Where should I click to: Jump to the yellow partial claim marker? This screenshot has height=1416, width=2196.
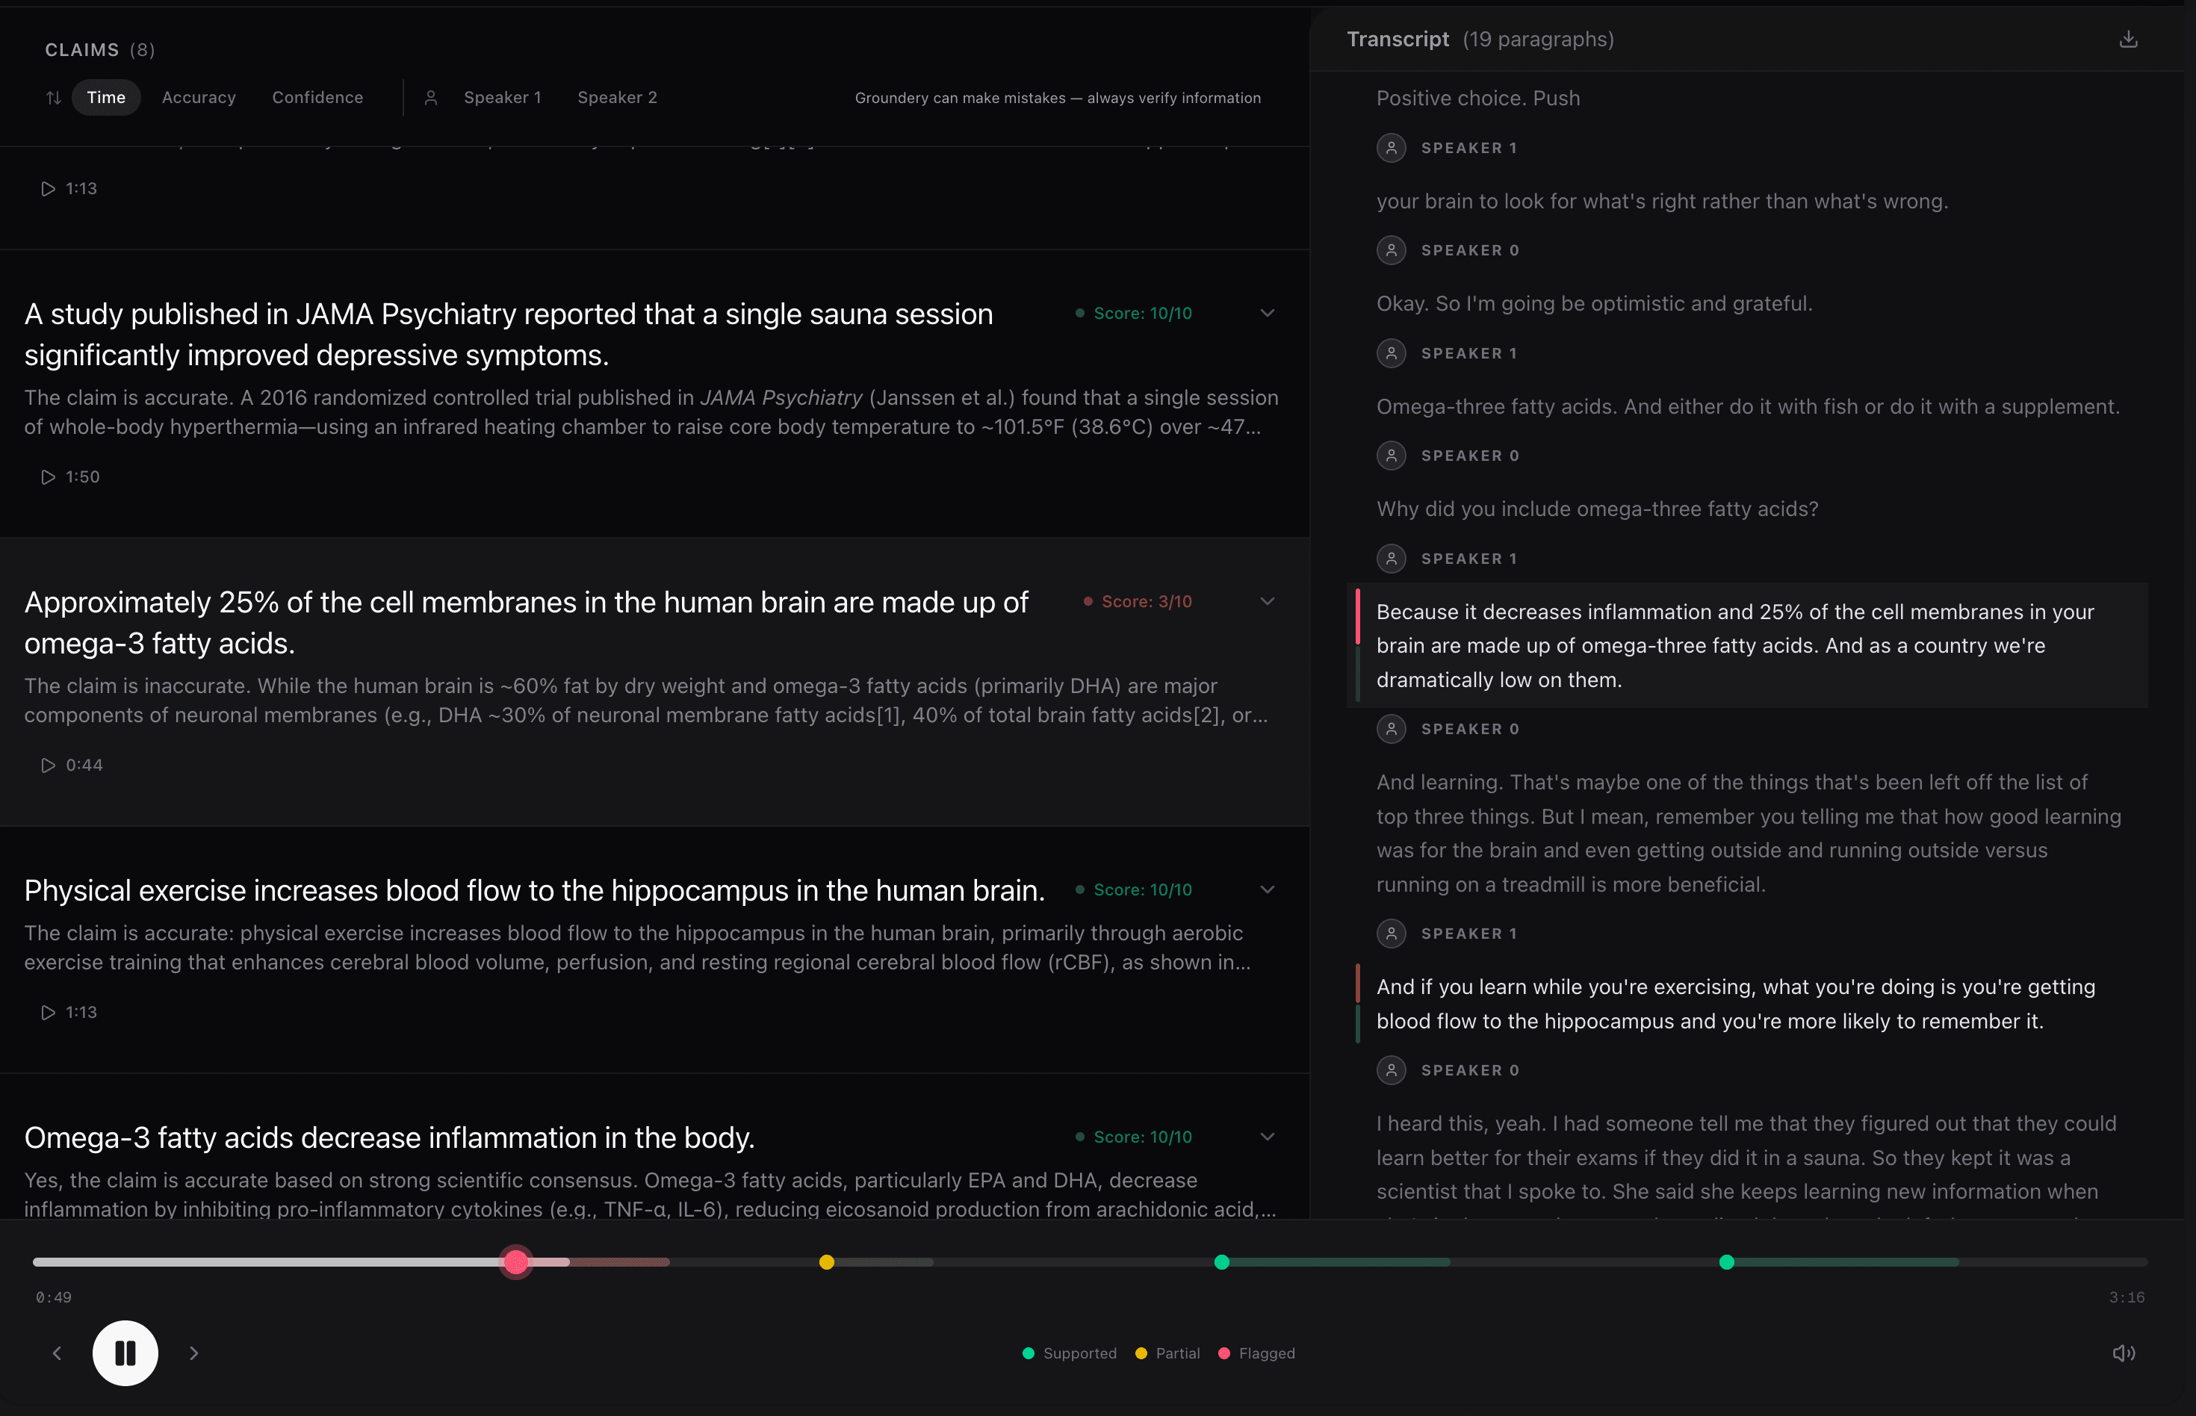[827, 1262]
